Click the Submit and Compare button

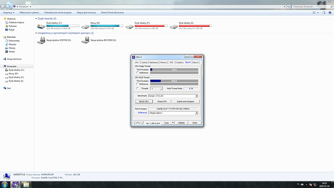coord(185,101)
